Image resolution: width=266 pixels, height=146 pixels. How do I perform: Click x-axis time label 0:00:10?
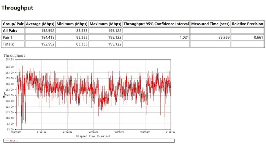point(42,132)
